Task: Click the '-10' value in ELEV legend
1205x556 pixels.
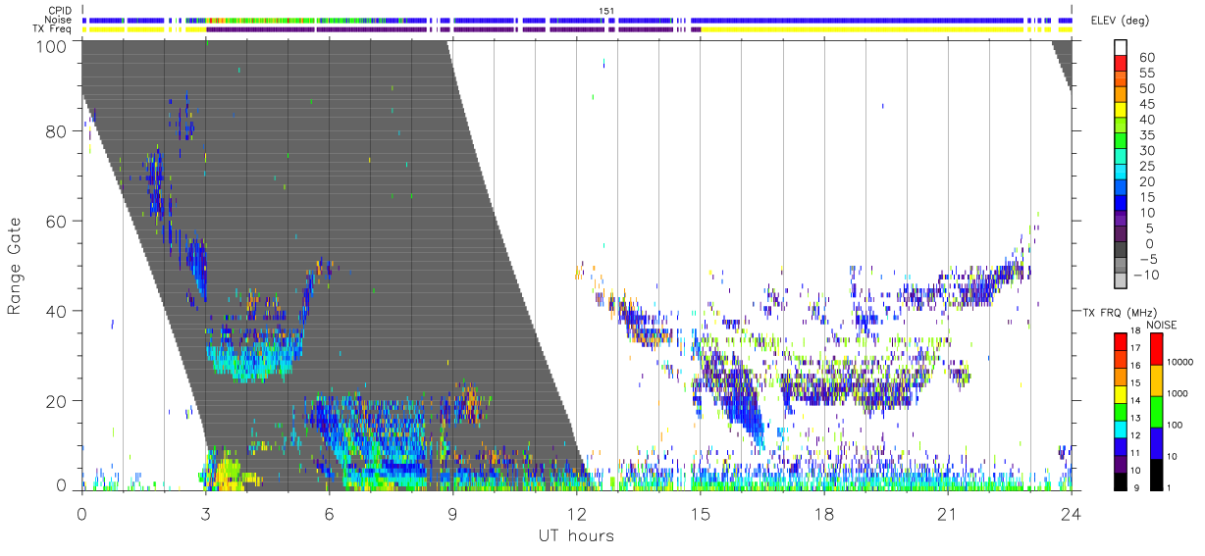Action: click(x=1147, y=275)
